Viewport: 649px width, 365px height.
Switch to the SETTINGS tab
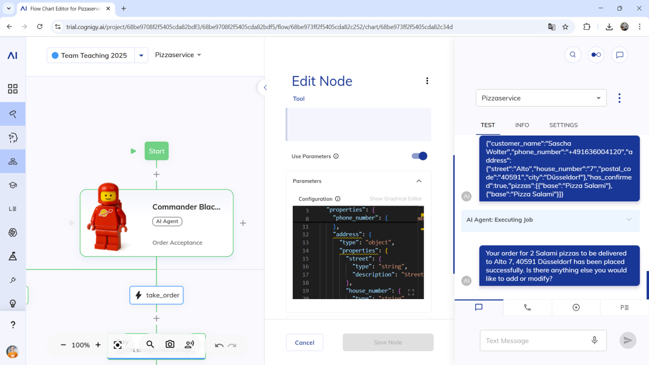click(x=563, y=125)
